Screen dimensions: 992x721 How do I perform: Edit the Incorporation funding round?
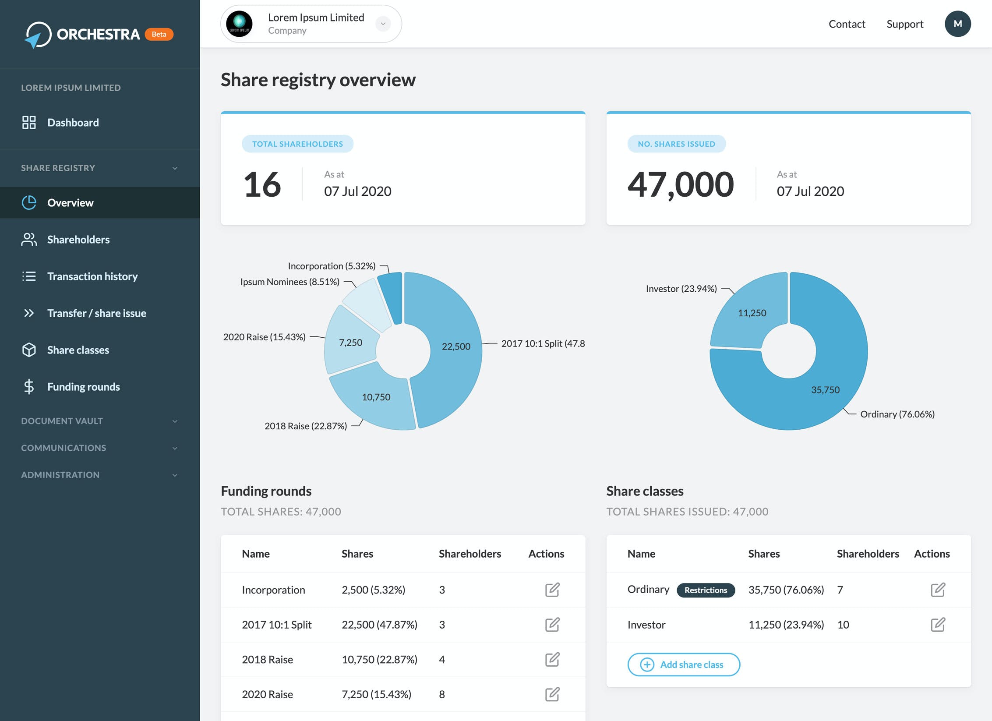pos(552,590)
